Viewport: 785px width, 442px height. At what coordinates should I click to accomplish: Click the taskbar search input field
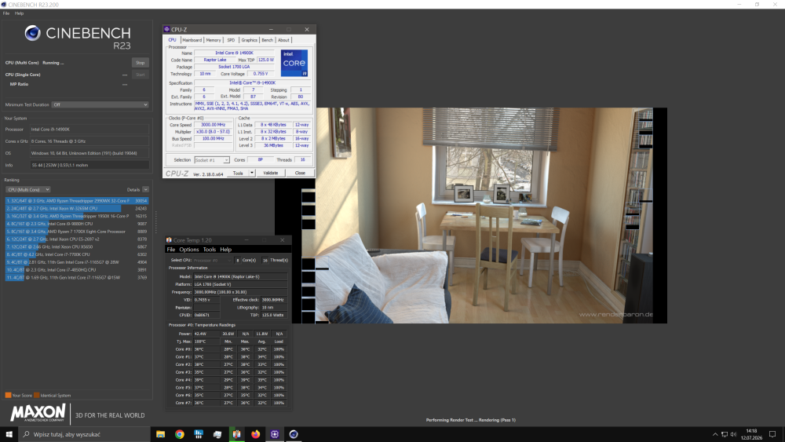85,434
